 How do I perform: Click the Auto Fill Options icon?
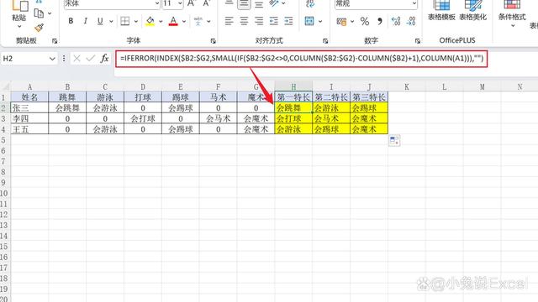tap(394, 140)
